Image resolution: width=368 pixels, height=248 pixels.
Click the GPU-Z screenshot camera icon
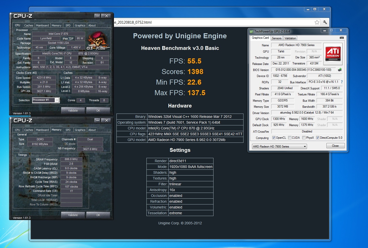tap(342, 38)
